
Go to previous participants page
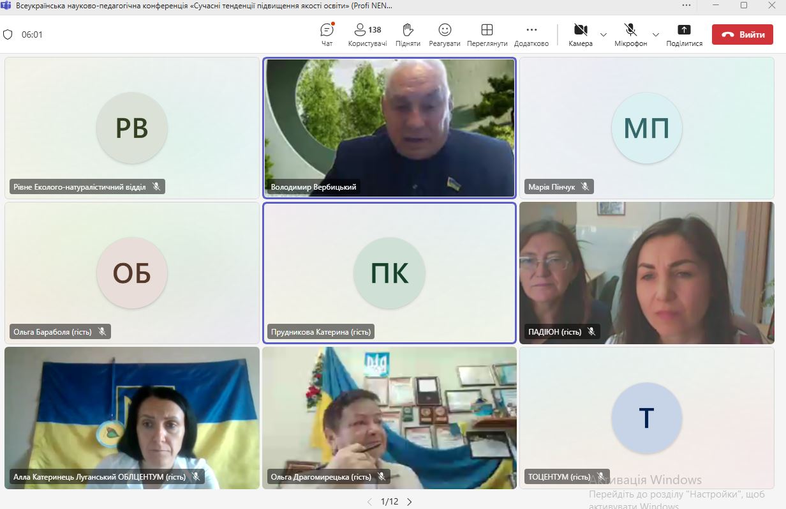(x=369, y=502)
